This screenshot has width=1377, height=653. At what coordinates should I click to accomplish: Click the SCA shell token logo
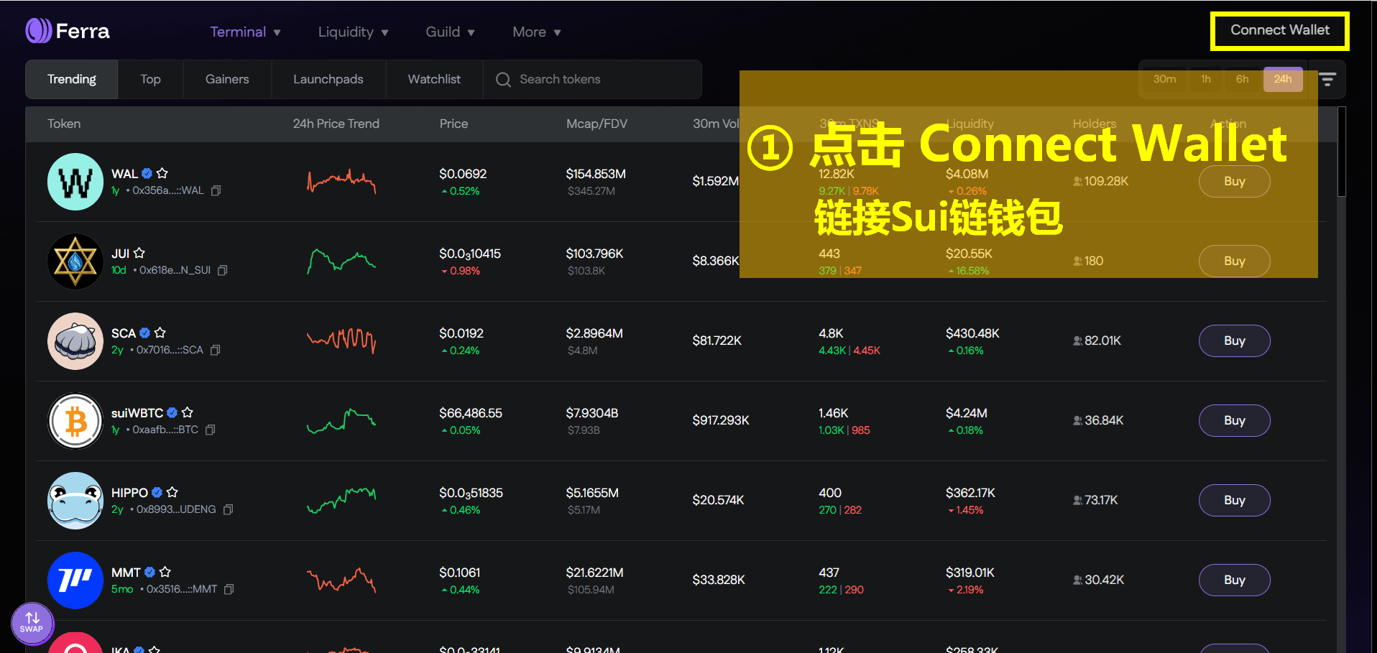[75, 341]
